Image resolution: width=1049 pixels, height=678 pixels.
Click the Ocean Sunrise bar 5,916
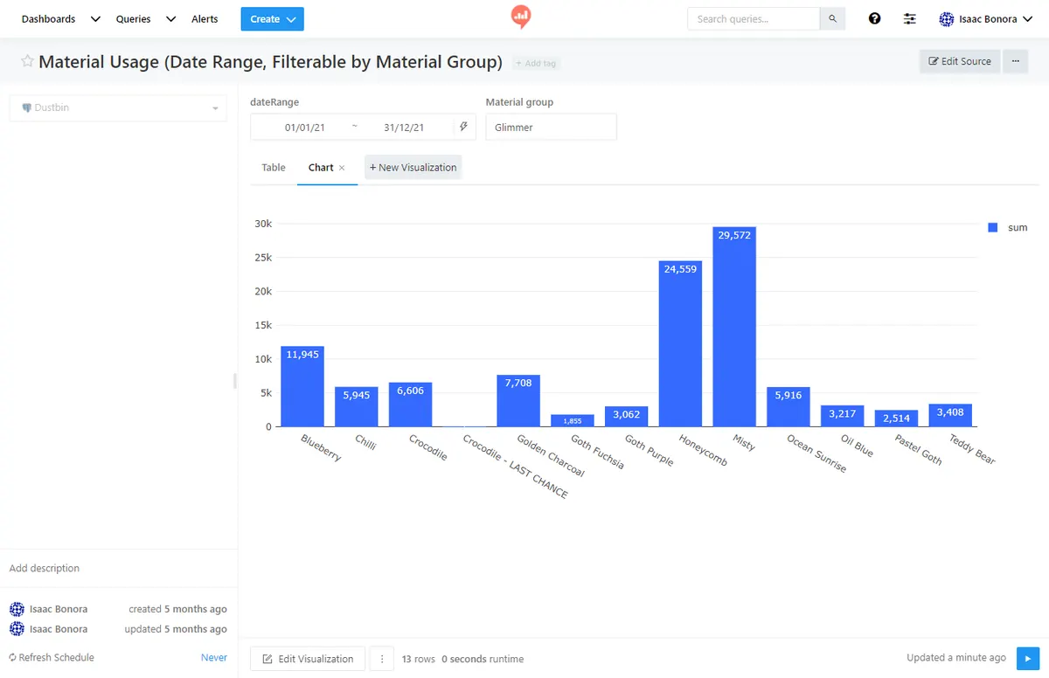point(788,406)
